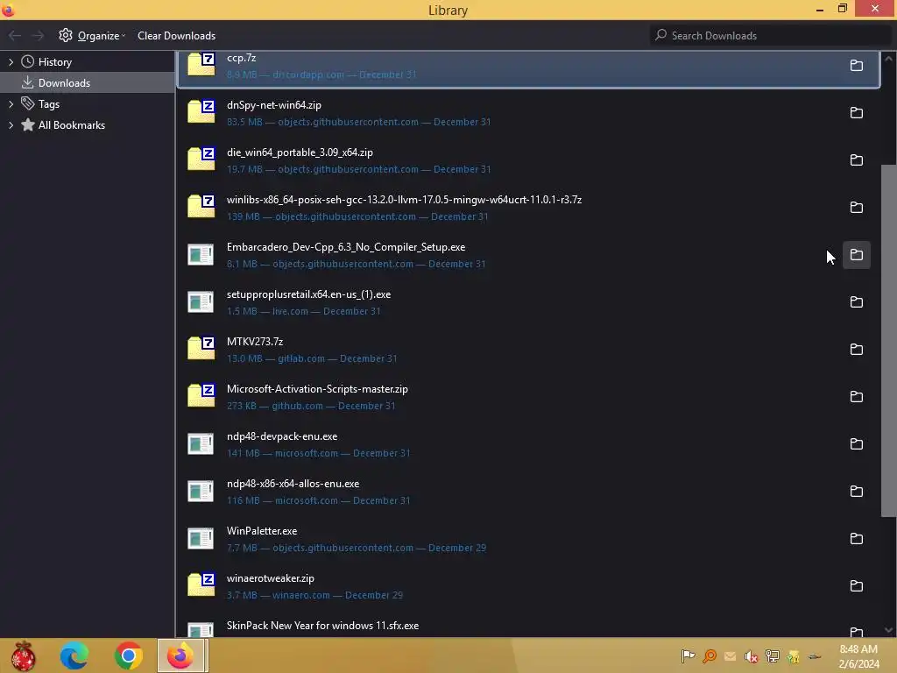The image size is (897, 673).
Task: Select setupproplusretail.x64.en-us_(1).exe file name
Action: coord(309,294)
